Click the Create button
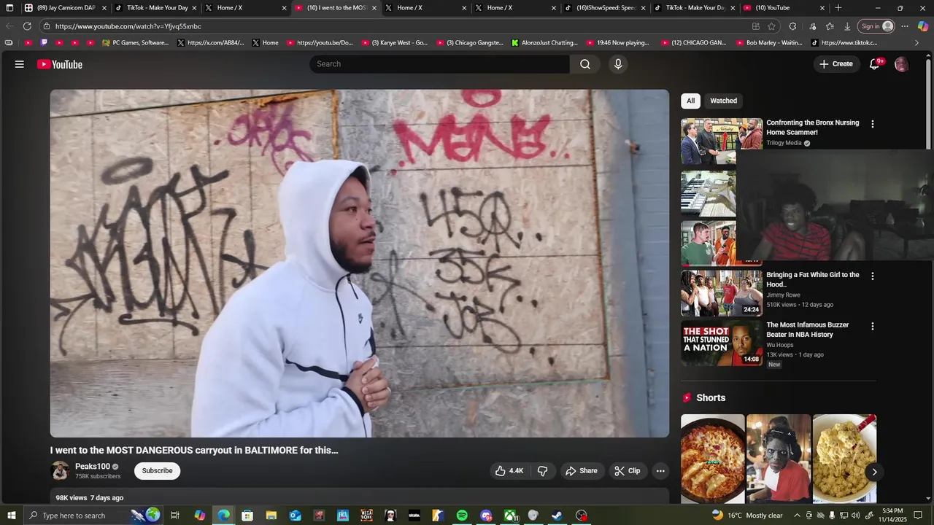The image size is (934, 525). pos(836,64)
